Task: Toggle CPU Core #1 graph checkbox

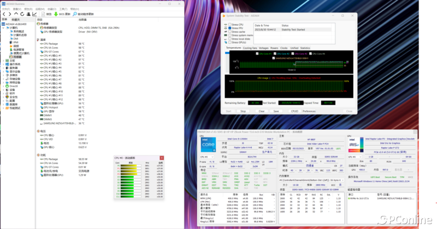Action: [257, 53]
